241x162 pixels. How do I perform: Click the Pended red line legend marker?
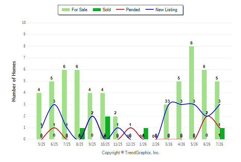point(120,10)
